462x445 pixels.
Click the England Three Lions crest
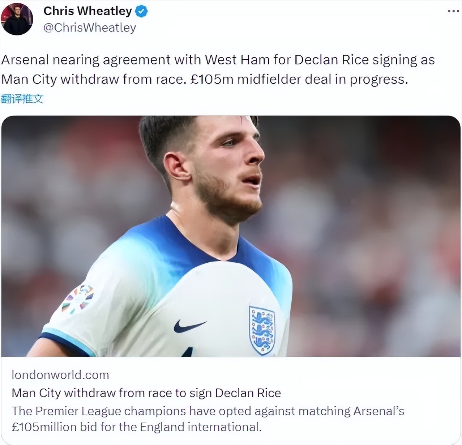(x=262, y=330)
